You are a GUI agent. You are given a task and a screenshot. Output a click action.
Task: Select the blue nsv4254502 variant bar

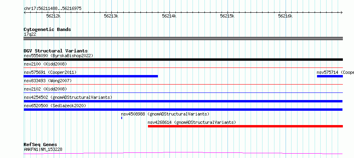click(x=183, y=101)
